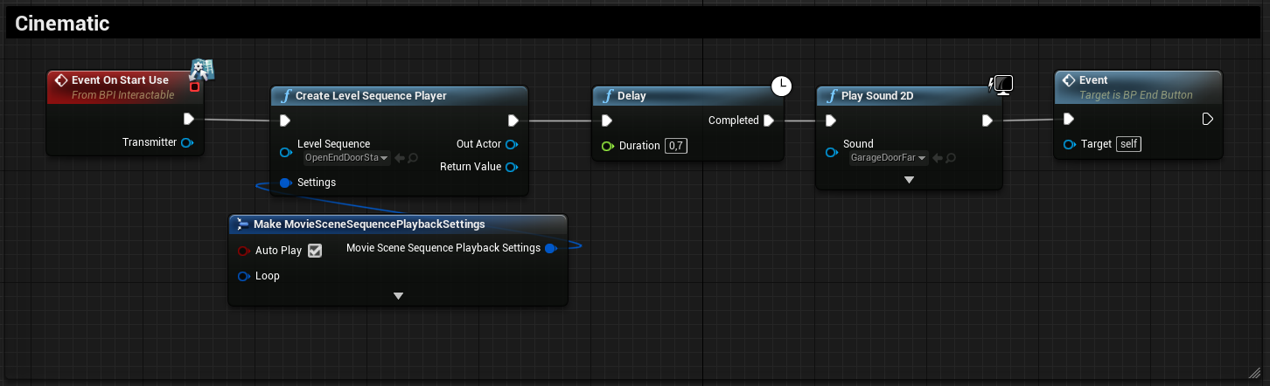Screen dimensions: 1270x386
Task: Select the Create Level Sequence Player node title
Action: click(371, 96)
